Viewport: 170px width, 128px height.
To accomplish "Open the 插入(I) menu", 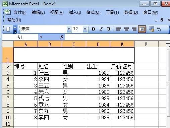I will (x=75, y=12).
